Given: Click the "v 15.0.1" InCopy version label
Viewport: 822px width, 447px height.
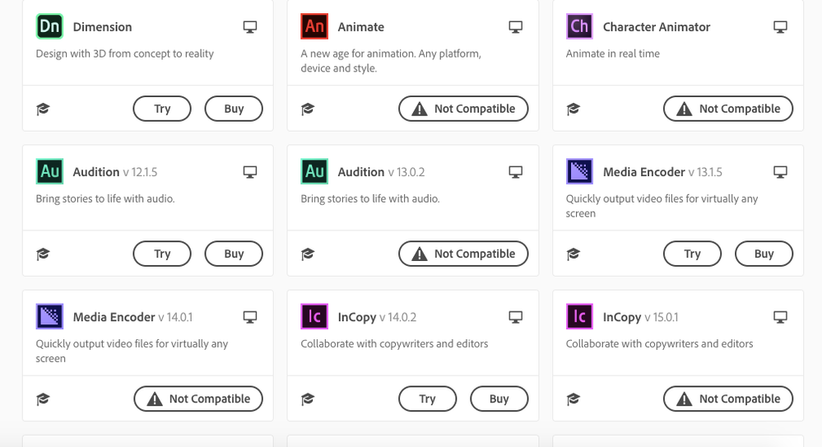Looking at the screenshot, I should [661, 318].
